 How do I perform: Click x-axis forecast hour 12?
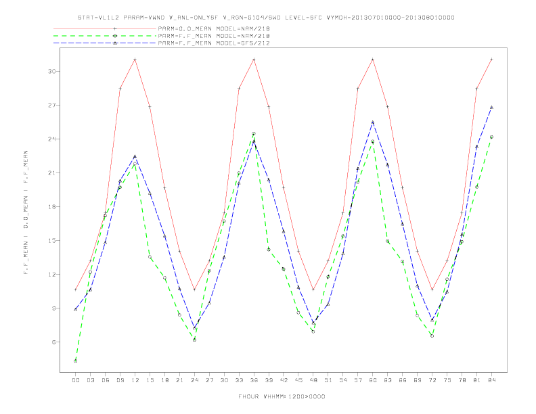pos(135,380)
